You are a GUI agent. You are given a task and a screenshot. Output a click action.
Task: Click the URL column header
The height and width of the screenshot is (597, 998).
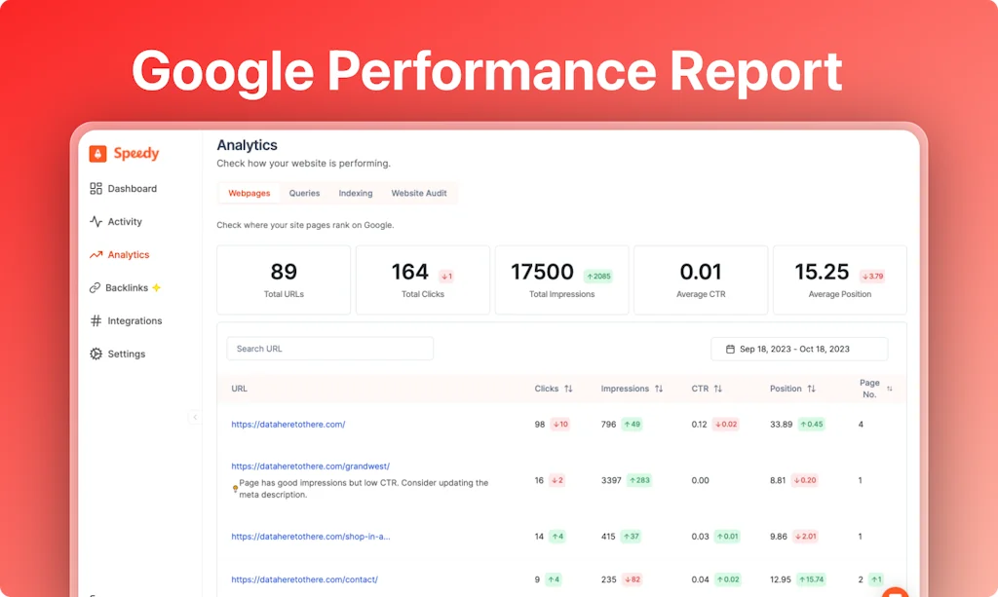click(x=240, y=389)
